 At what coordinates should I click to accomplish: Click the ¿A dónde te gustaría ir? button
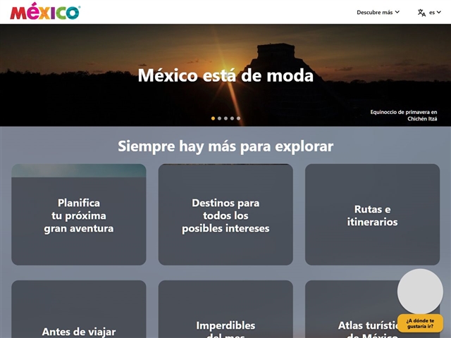(420, 323)
